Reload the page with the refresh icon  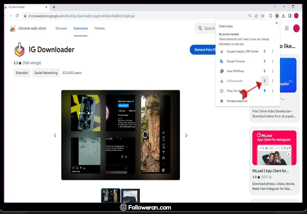pos(17,16)
